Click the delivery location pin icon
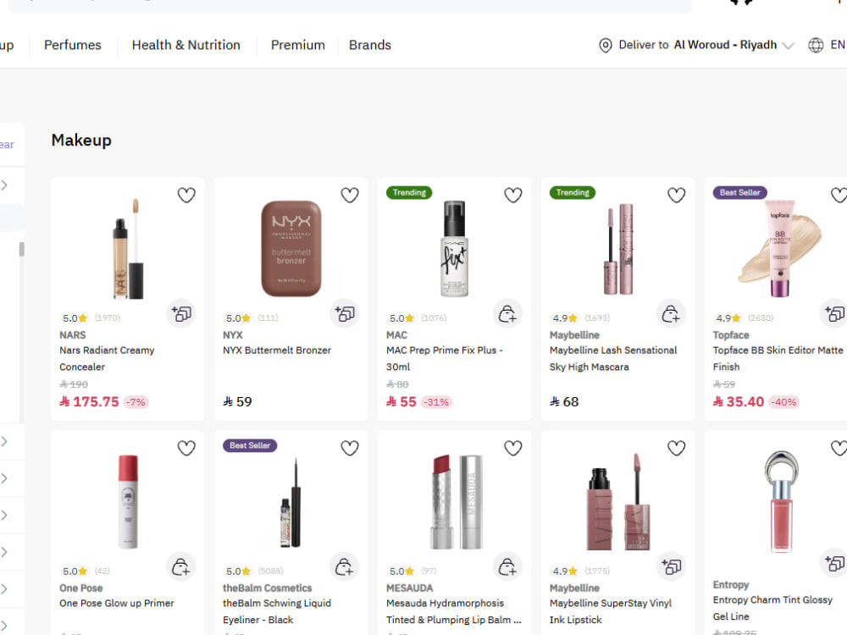 coord(606,46)
